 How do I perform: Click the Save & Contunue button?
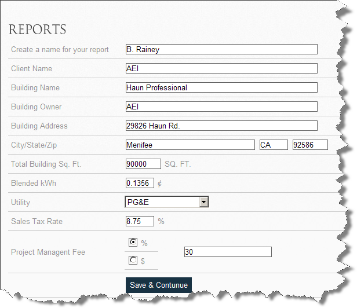click(x=159, y=285)
